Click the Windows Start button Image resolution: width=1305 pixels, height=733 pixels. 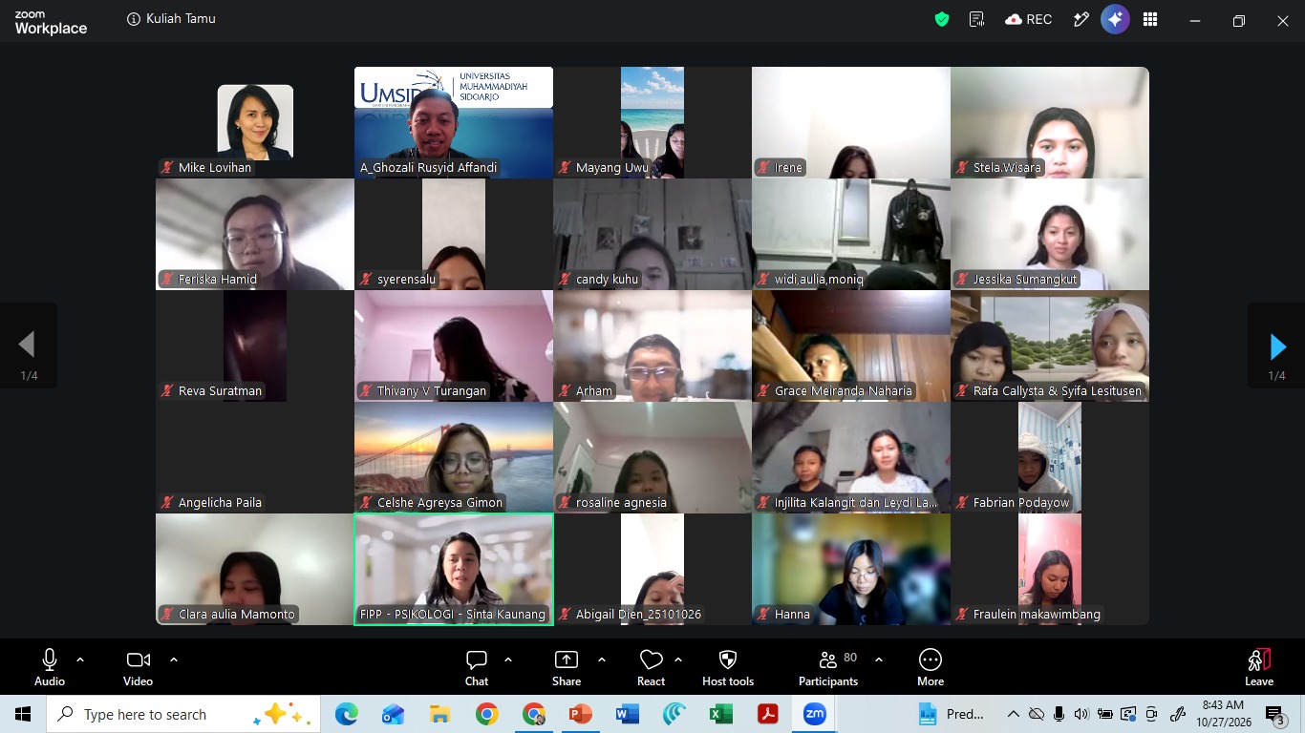[23, 714]
